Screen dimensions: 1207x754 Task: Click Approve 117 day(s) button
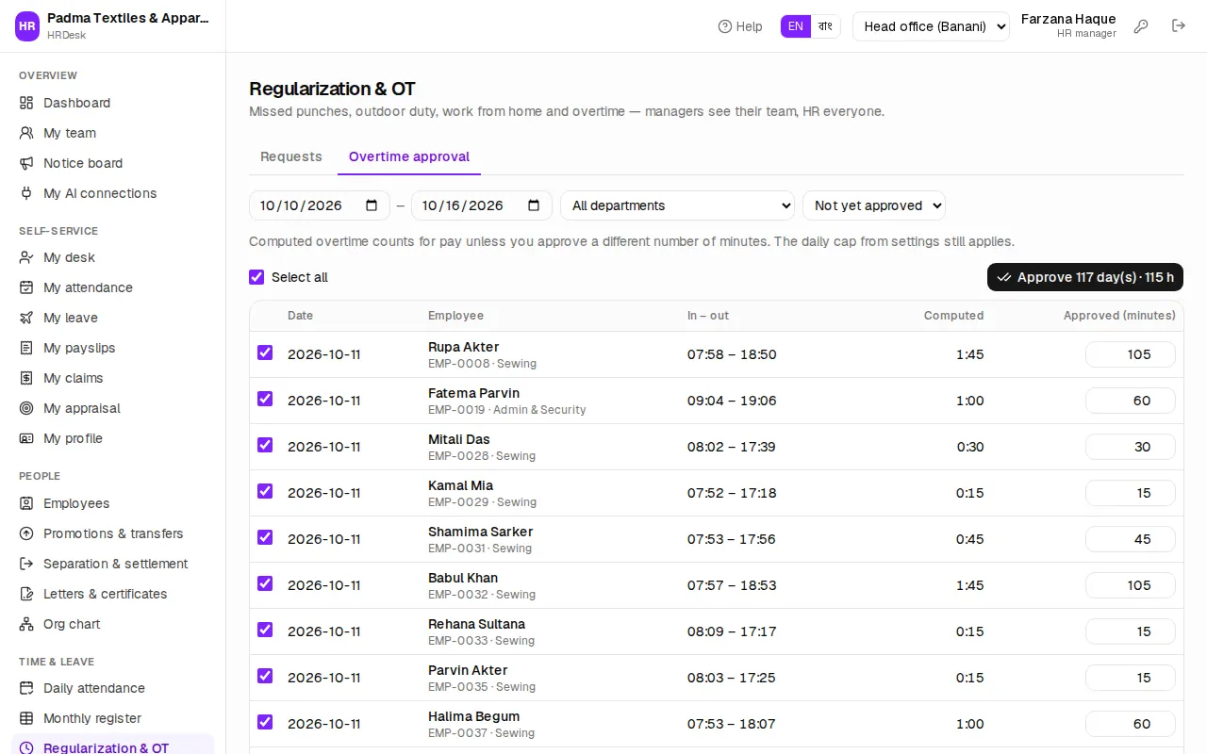click(x=1085, y=277)
